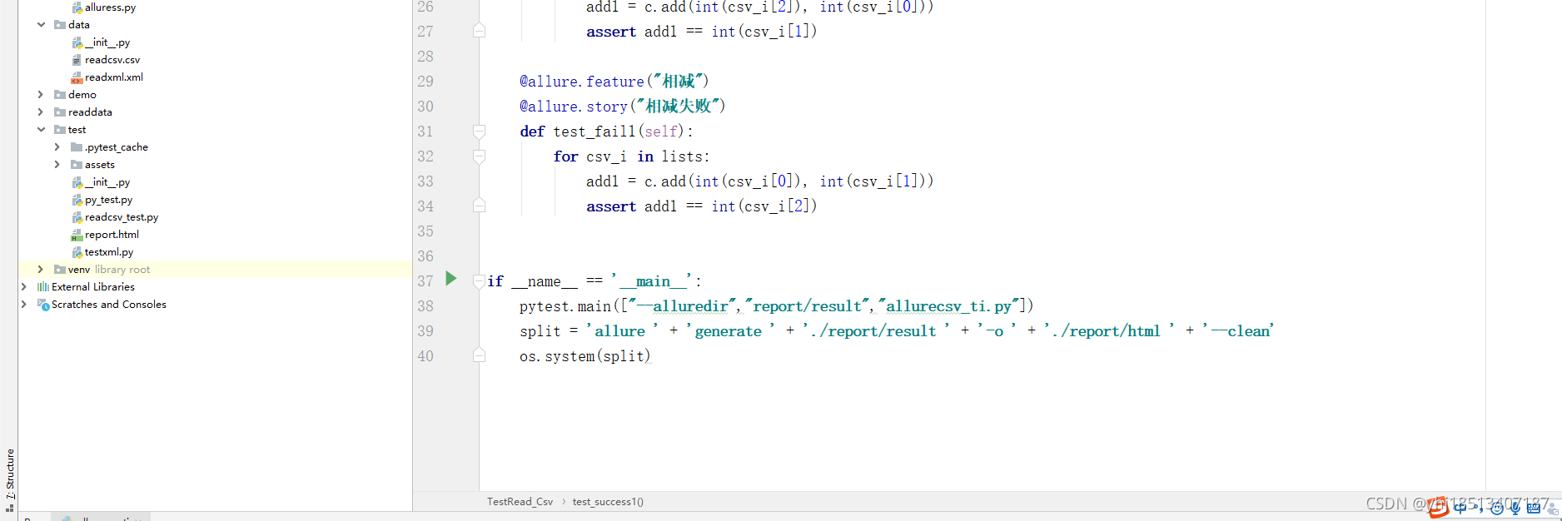Expand the demo folder

point(41,94)
